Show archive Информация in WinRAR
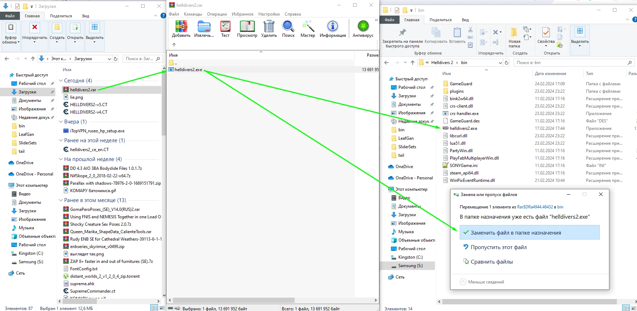The width and height of the screenshot is (637, 311). click(333, 29)
